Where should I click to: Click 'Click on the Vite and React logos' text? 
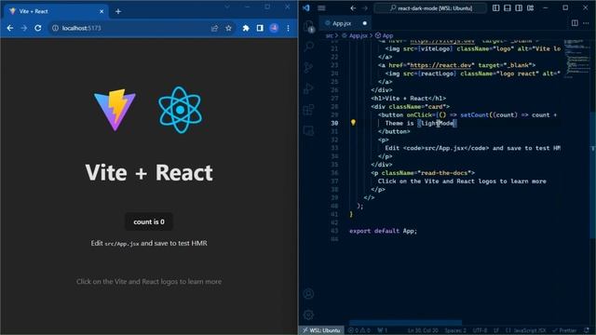[149, 281]
